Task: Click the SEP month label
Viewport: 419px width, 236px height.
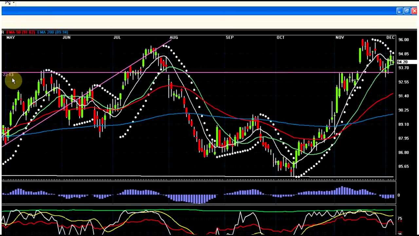Action: tap(229, 37)
